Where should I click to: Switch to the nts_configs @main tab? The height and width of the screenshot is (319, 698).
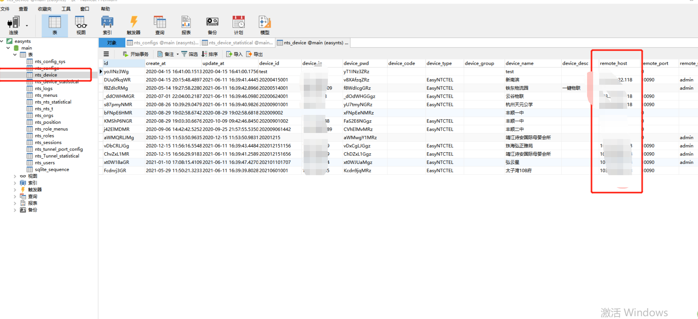[x=163, y=43]
